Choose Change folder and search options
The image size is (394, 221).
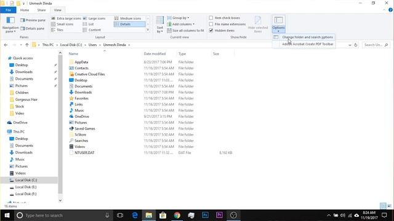click(304, 37)
